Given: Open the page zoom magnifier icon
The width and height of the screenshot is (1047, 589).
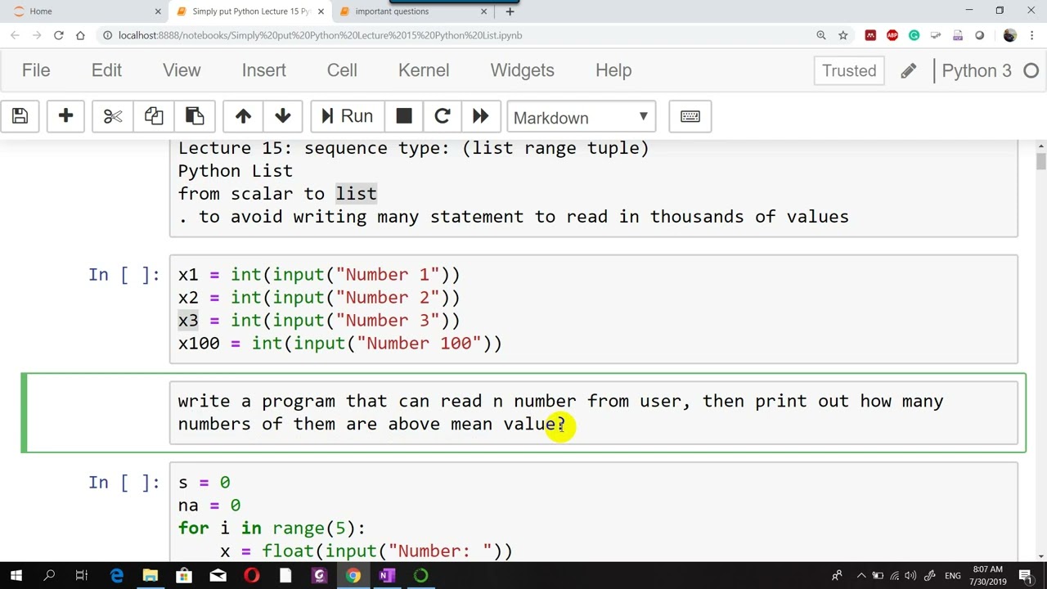Looking at the screenshot, I should point(820,35).
